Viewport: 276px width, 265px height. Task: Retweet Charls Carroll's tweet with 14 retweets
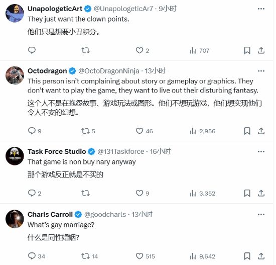point(89,256)
